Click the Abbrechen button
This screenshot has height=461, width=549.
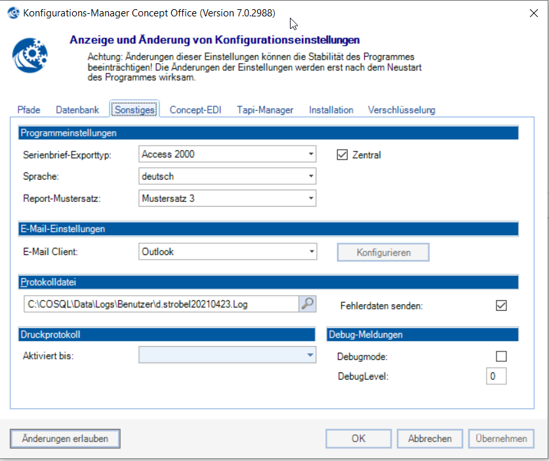(430, 439)
